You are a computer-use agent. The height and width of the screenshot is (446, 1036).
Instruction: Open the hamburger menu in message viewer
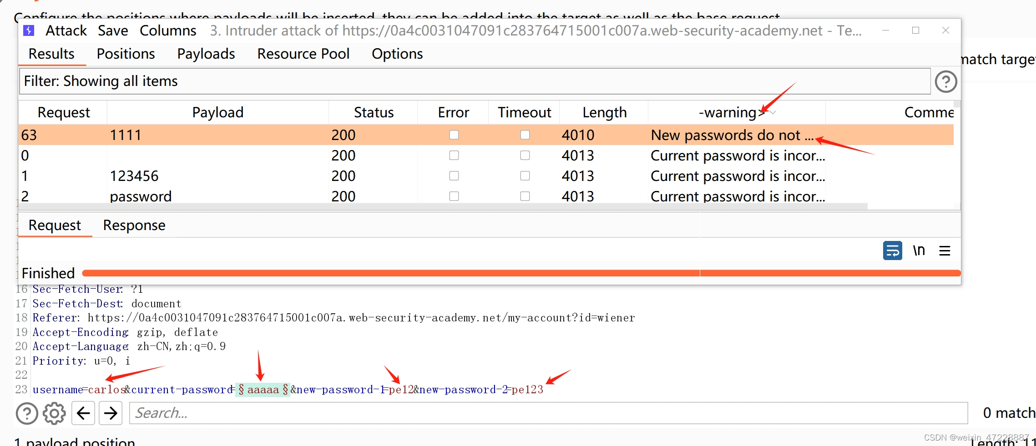945,251
